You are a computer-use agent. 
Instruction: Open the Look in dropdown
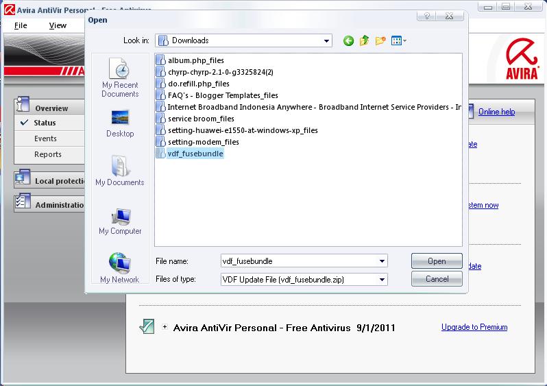(x=326, y=41)
